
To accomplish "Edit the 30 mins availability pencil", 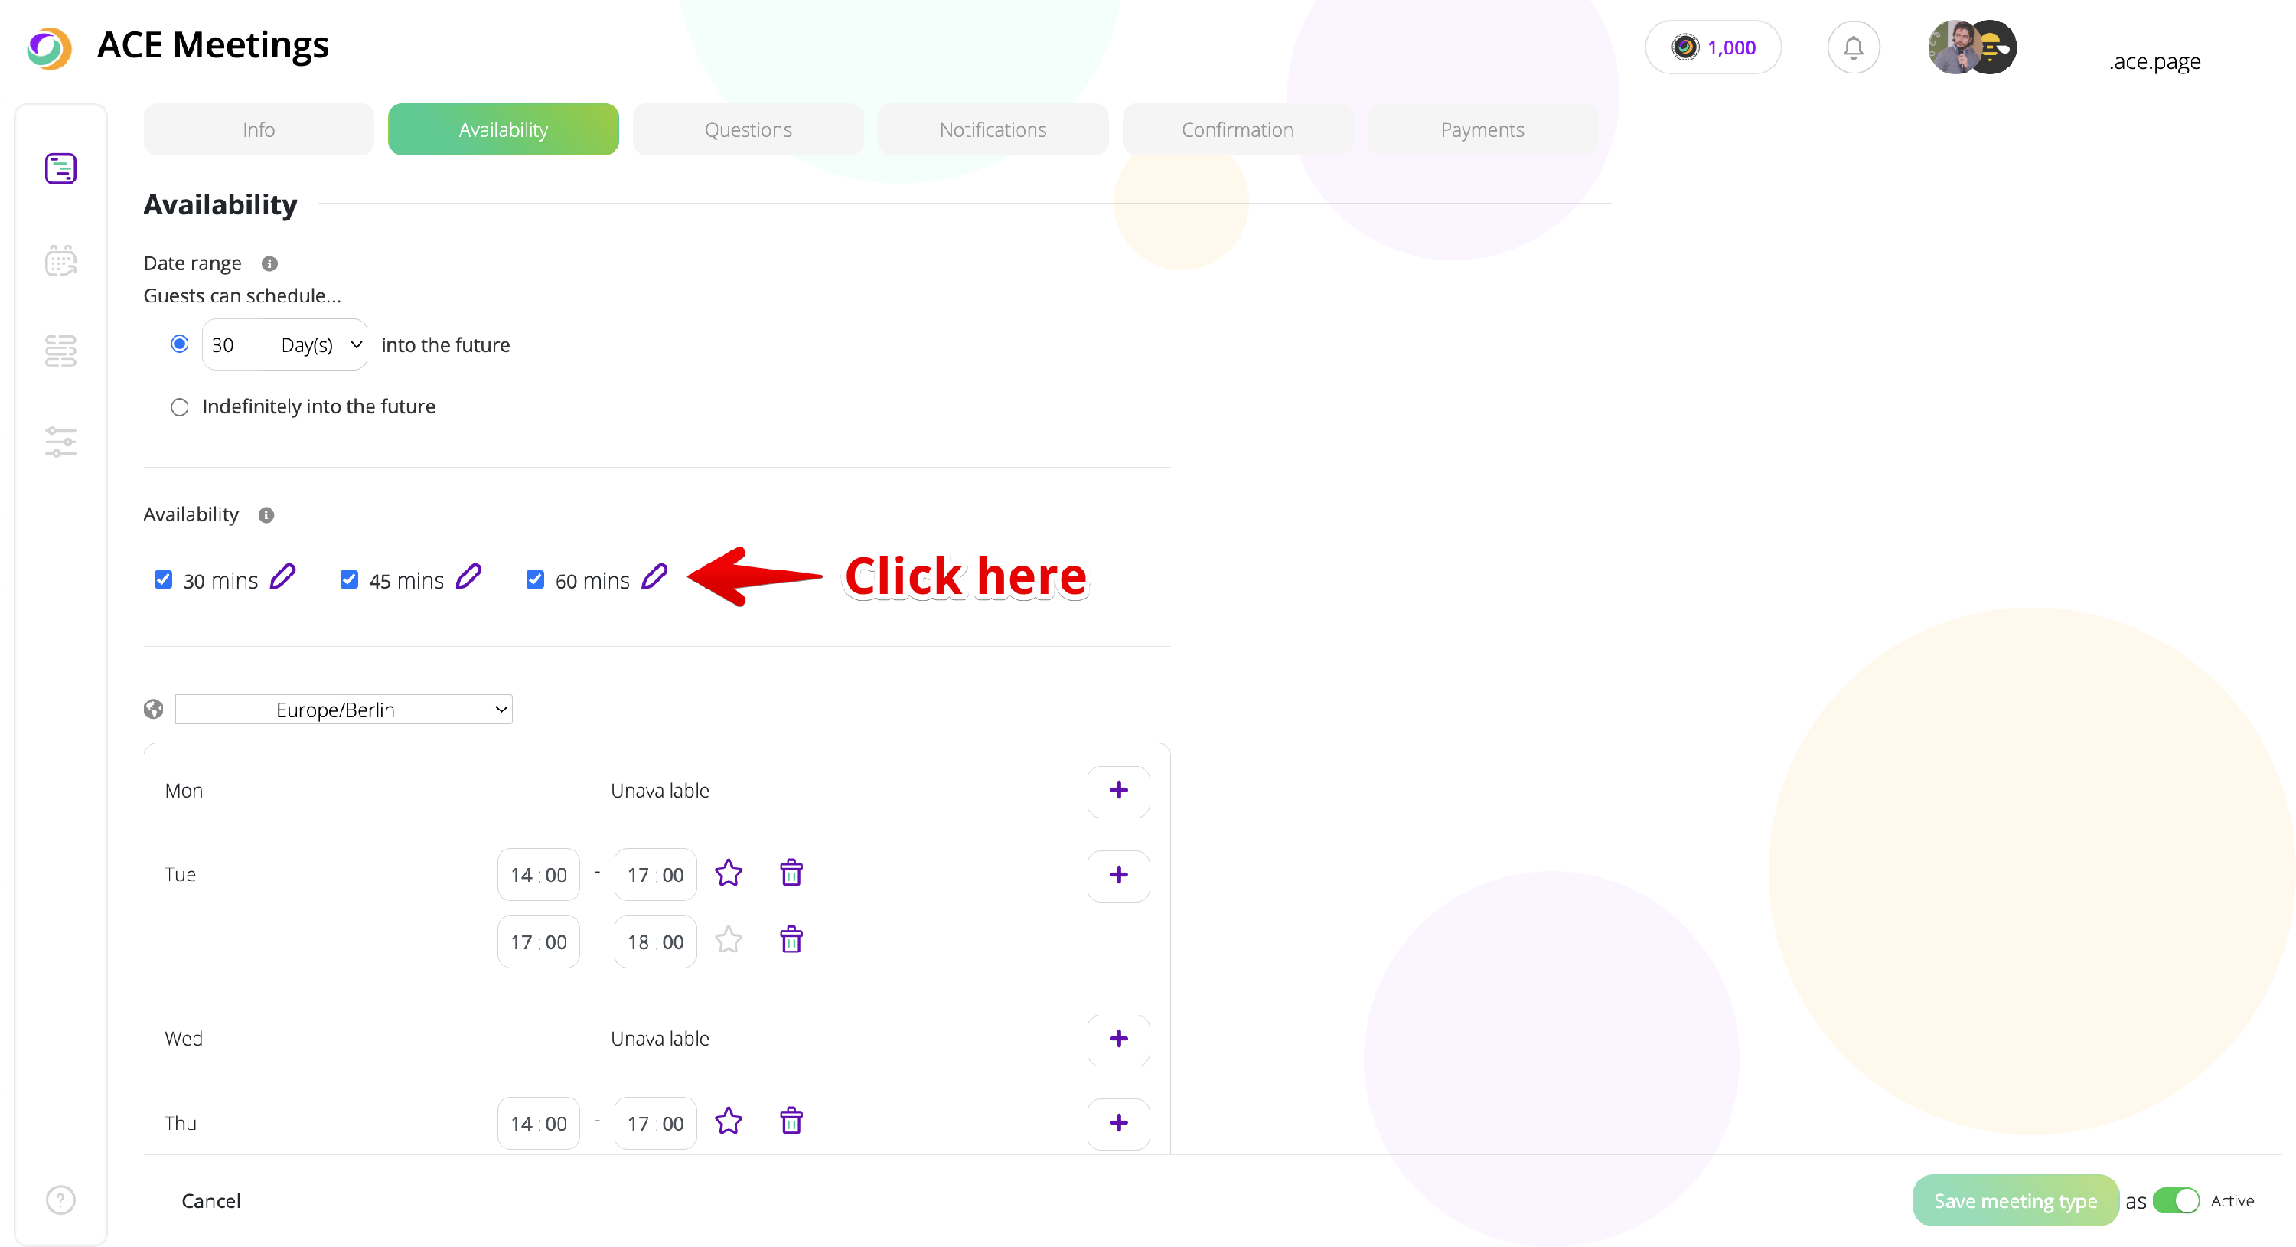I will pyautogui.click(x=282, y=576).
